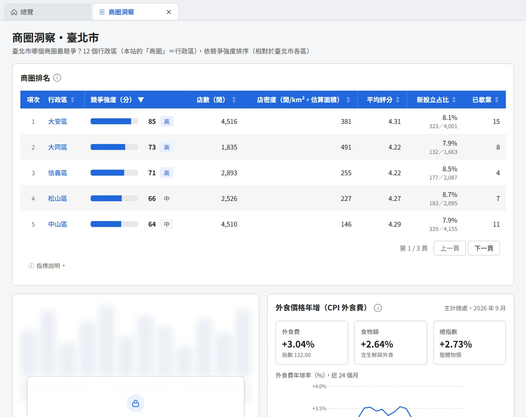The height and width of the screenshot is (417, 526).
Task: Click 大安區 competition score bar
Action: [114, 122]
